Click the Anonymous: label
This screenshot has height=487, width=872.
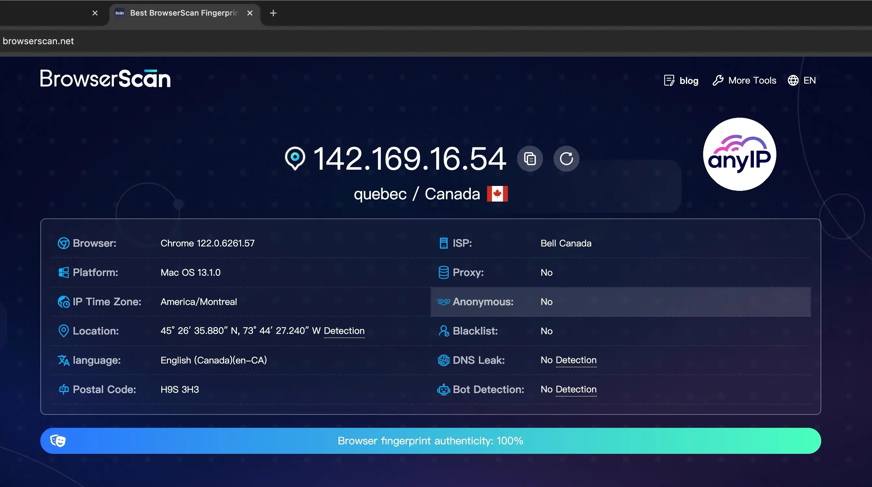pyautogui.click(x=483, y=302)
